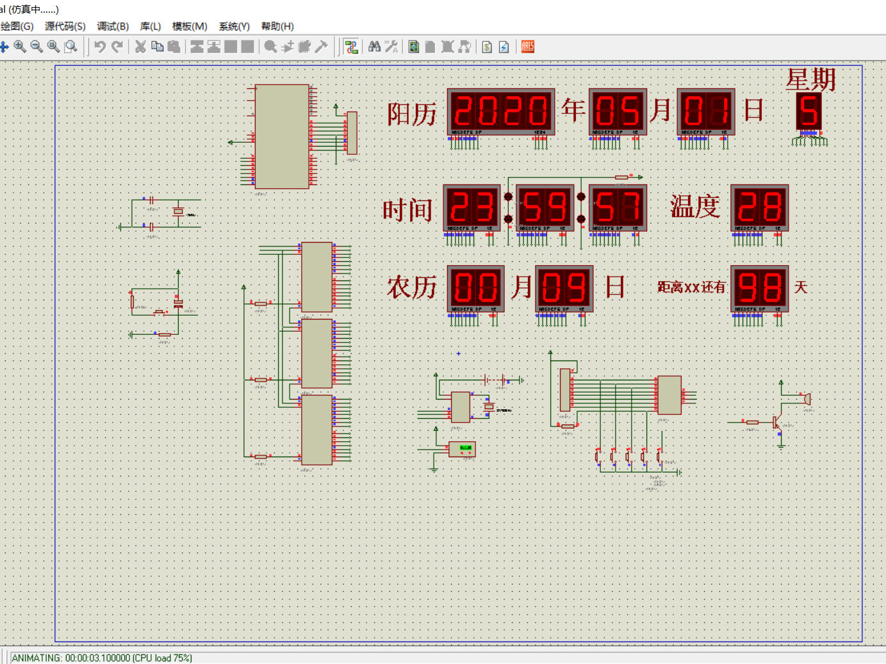
Task: Toggle the Wire Autorouter icon
Action: (351, 47)
